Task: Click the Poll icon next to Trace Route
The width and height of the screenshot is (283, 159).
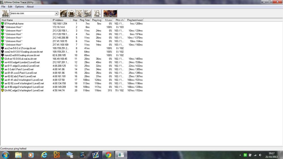Action: point(97,14)
